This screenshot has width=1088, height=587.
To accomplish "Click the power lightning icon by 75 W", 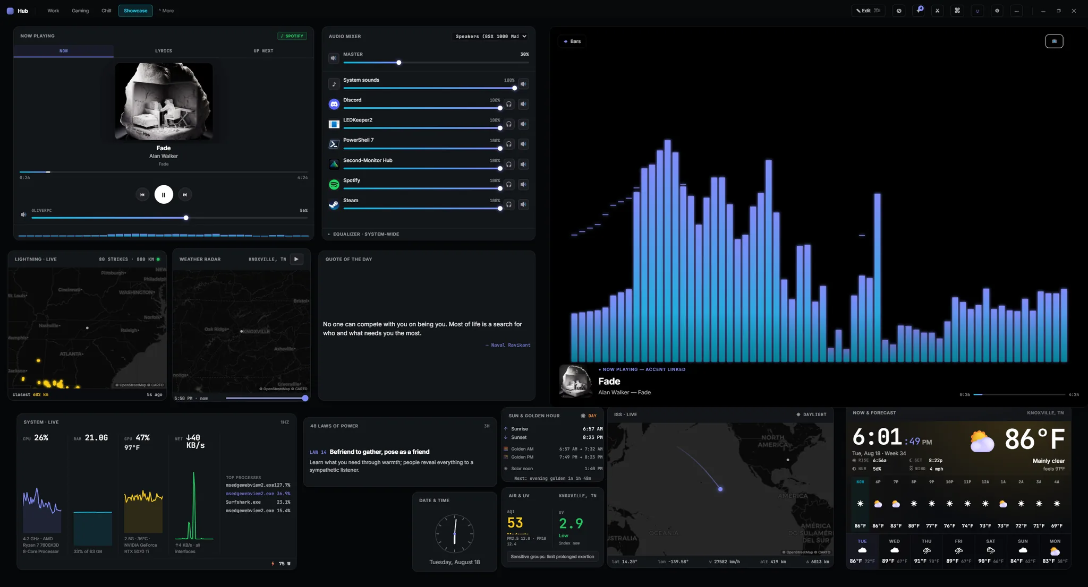I will point(273,564).
